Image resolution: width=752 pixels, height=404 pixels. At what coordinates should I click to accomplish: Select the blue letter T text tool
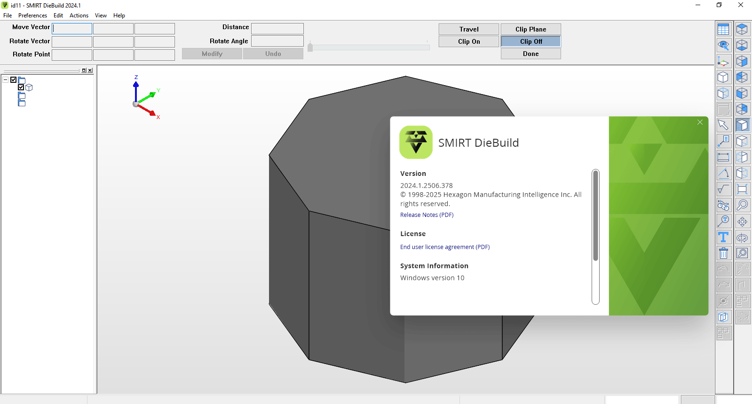click(723, 238)
